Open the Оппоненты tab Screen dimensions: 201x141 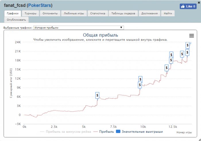(x=50, y=13)
